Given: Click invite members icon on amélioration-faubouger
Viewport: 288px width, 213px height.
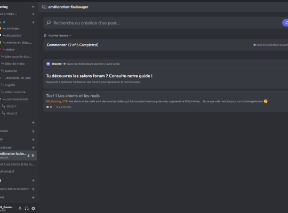Looking at the screenshot, I should (x=29, y=155).
